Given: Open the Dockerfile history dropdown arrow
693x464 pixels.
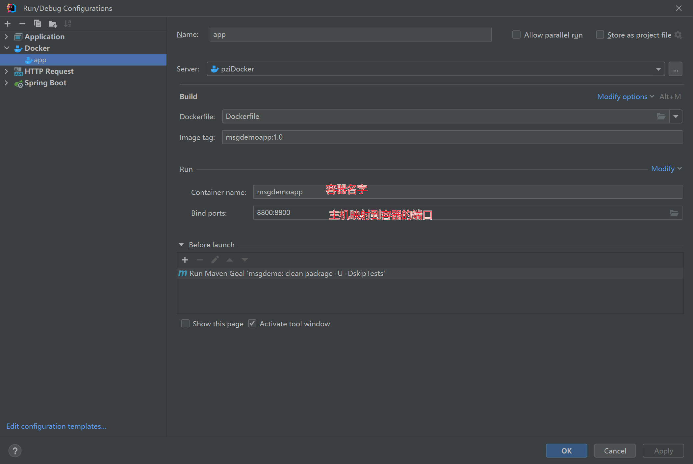Looking at the screenshot, I should (676, 117).
